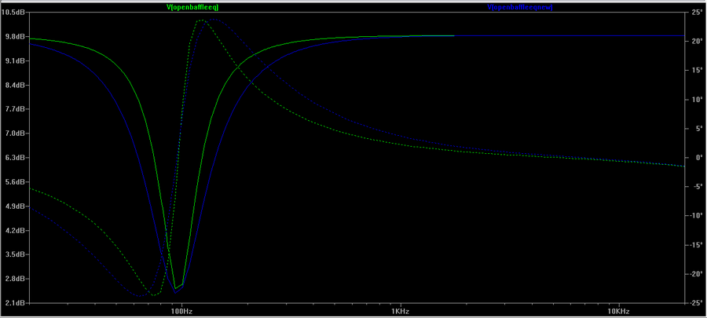707x318 pixels.
Task: Click the -25° phase axis label
Action: 693,303
